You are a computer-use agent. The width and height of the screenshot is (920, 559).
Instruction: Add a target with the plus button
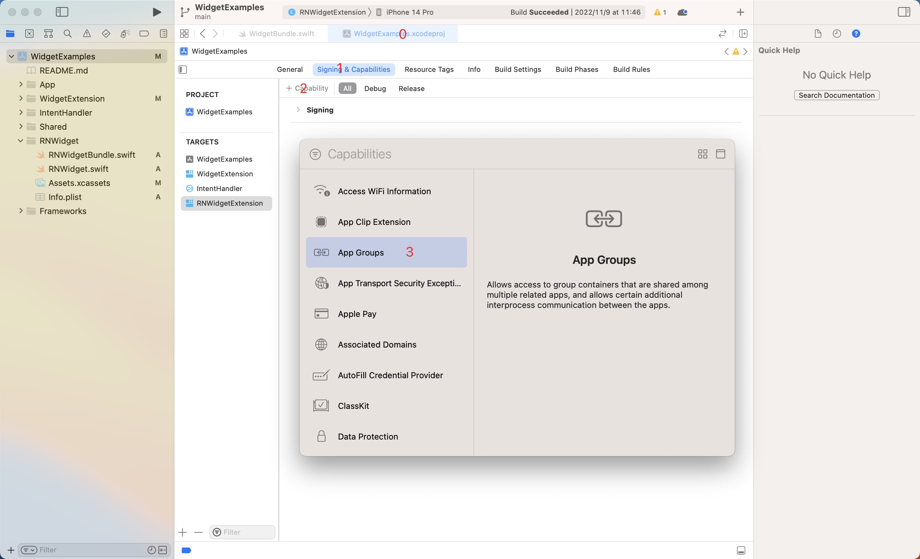(x=183, y=532)
